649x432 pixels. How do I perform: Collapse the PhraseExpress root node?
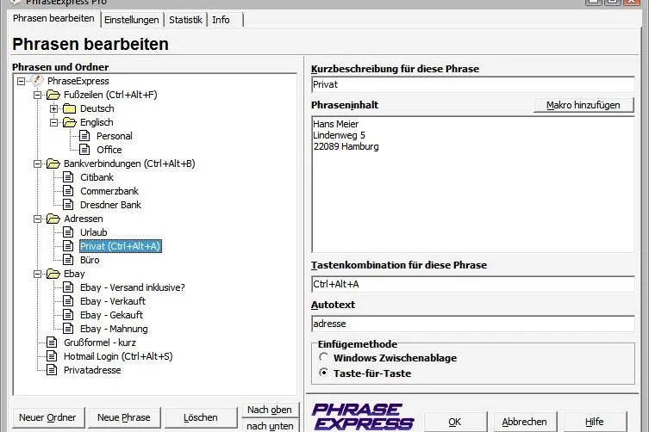point(21,82)
